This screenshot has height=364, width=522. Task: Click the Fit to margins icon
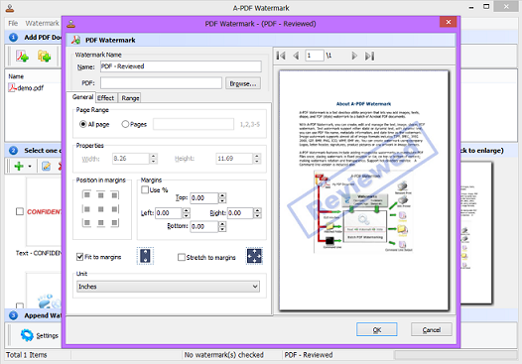click(x=145, y=256)
